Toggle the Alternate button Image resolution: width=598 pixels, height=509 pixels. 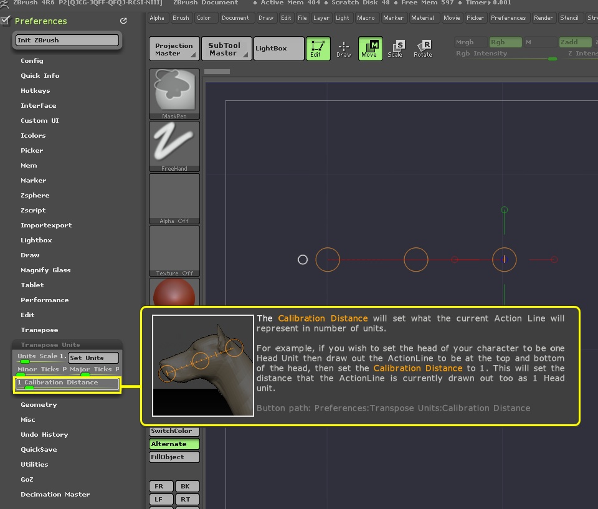[174, 444]
